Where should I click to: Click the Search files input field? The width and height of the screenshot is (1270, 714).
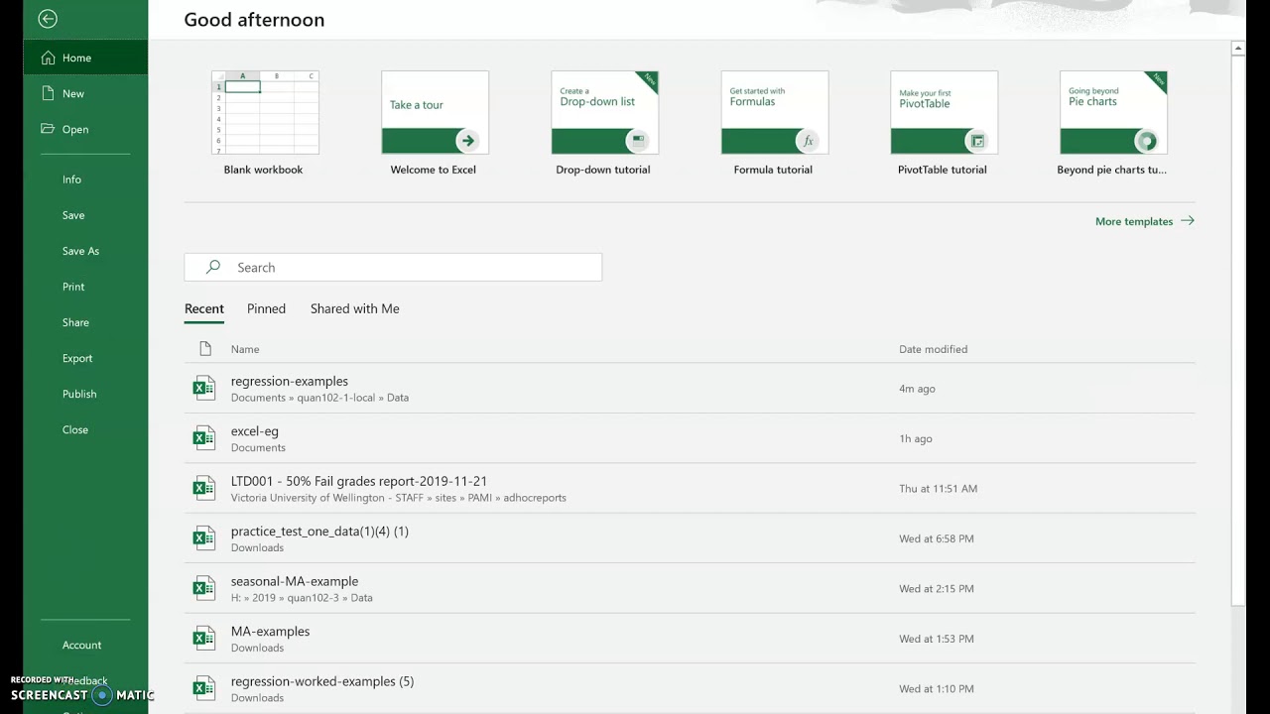pos(393,267)
